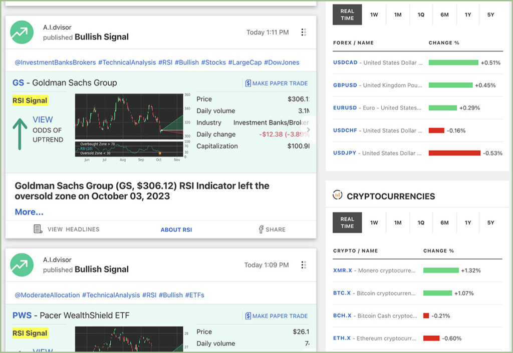
Task: Click the RSI Signal label in the GS card
Action: 30,100
